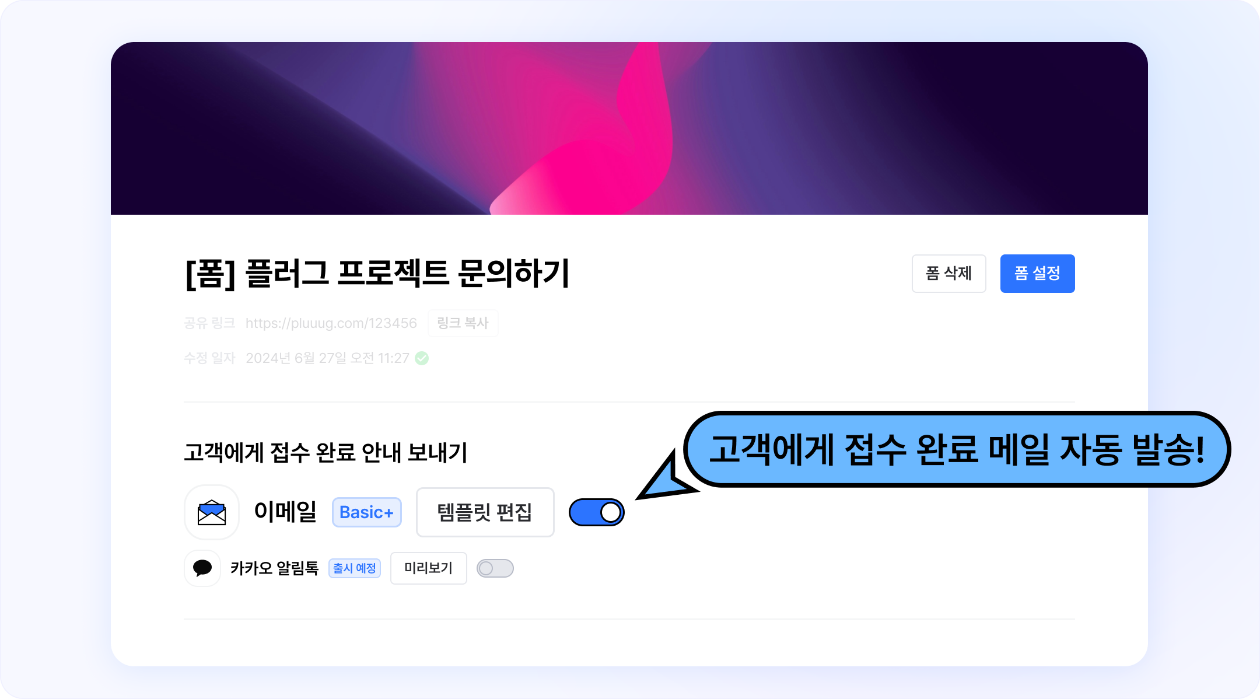Click the 수정 일자 date text
1260x699 pixels.
tap(327, 358)
